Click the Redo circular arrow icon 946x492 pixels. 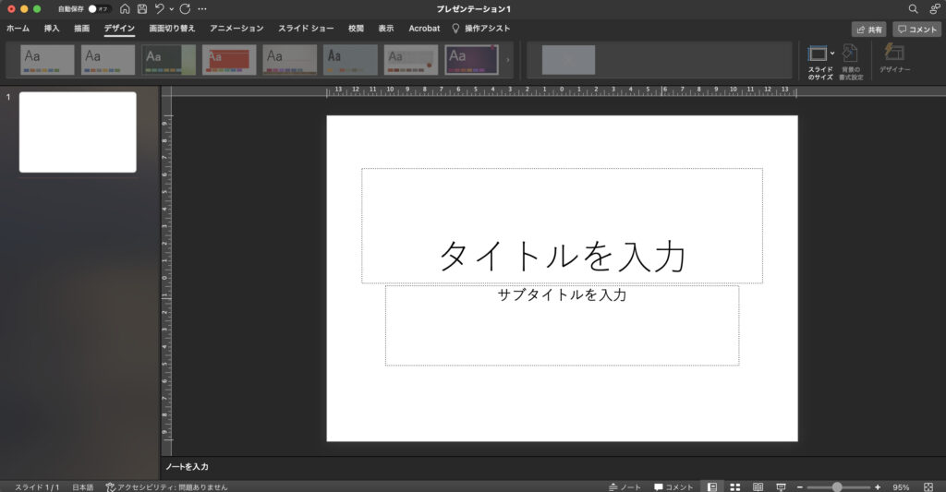[x=185, y=8]
